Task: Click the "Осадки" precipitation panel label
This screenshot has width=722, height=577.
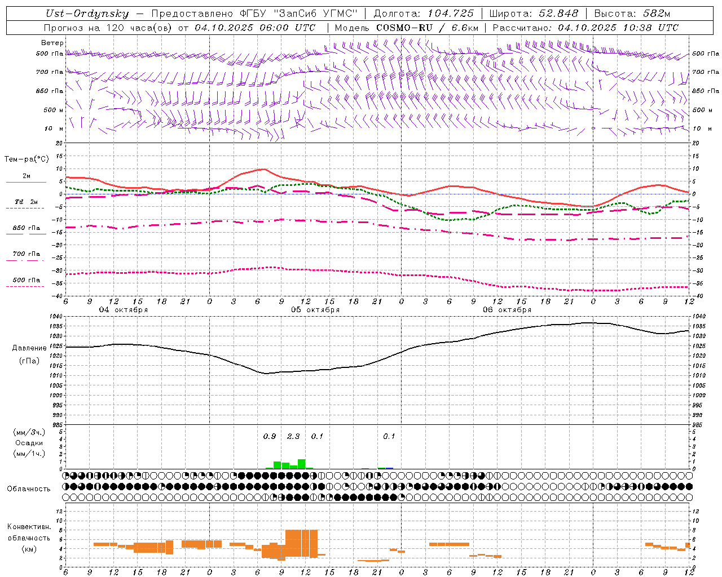Action: [x=29, y=443]
